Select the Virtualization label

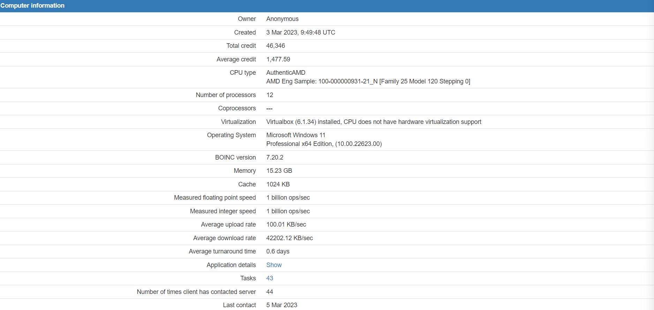[x=238, y=122]
